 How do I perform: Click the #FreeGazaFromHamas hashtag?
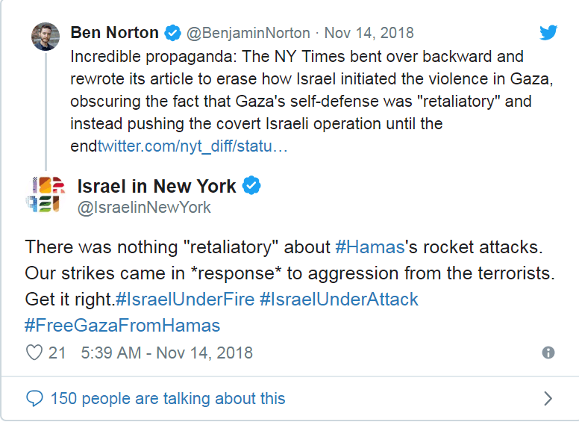(x=122, y=326)
